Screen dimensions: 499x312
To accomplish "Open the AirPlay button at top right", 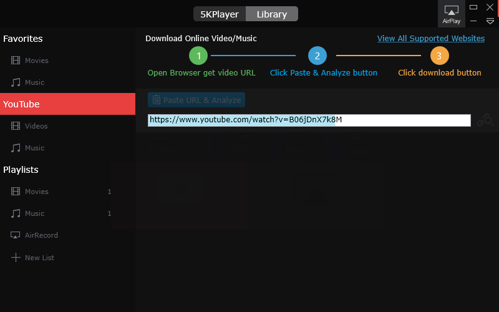I will pyautogui.click(x=451, y=14).
